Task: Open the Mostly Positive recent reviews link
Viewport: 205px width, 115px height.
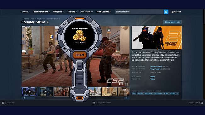Action: point(156,67)
